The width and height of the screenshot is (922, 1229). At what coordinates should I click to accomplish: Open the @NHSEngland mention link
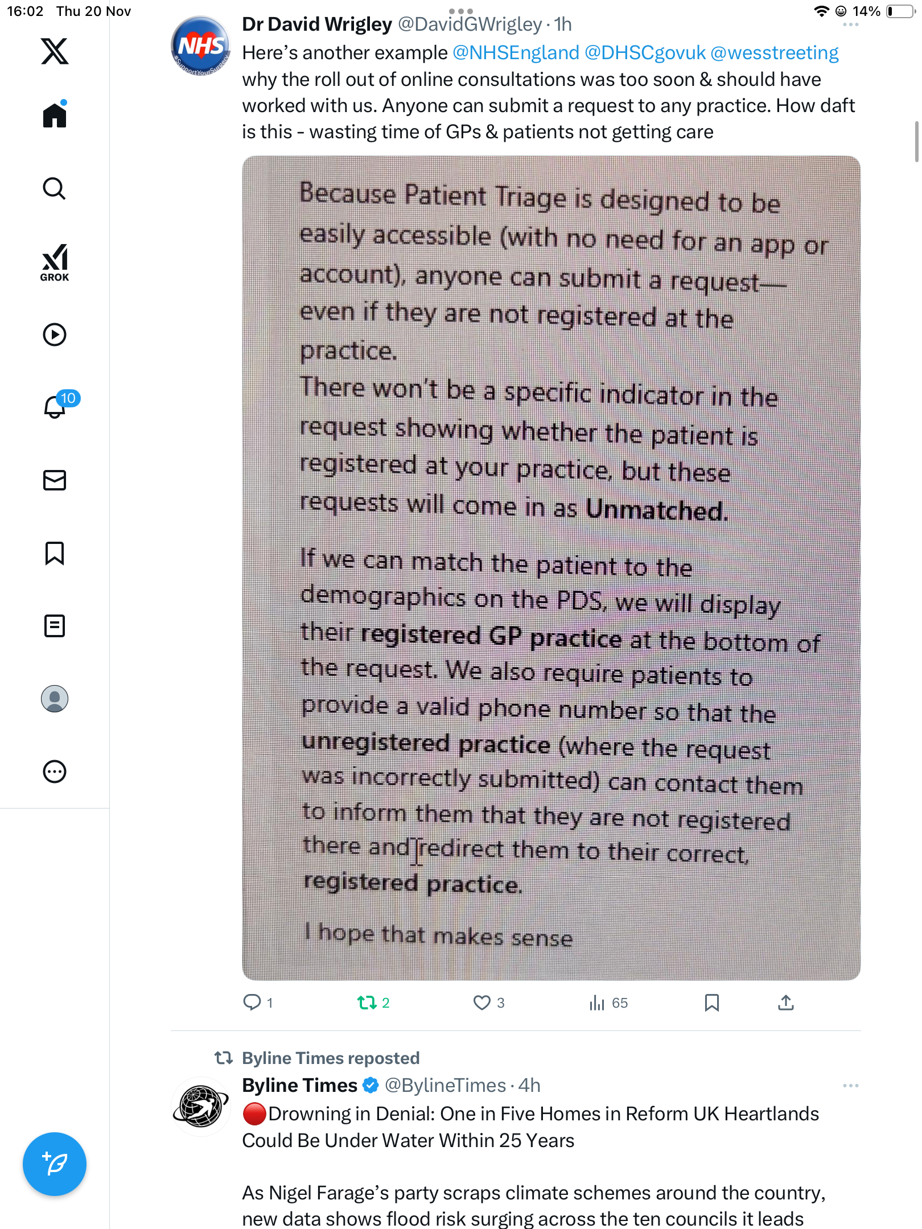tap(516, 53)
